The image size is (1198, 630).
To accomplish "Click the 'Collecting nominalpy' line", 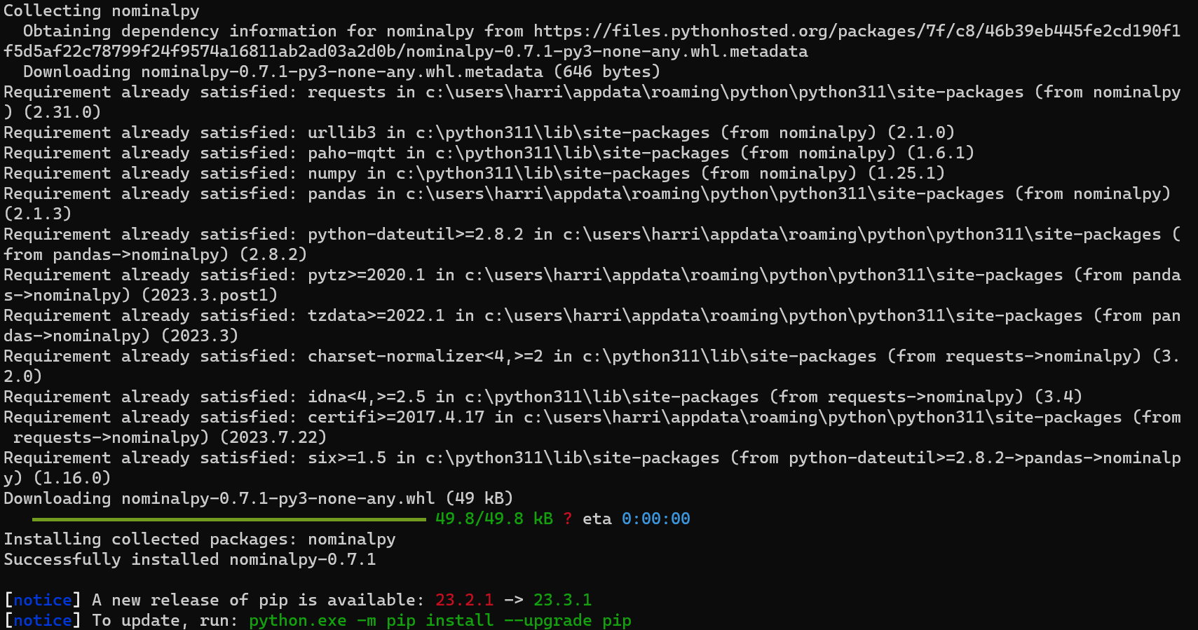I will click(x=102, y=11).
